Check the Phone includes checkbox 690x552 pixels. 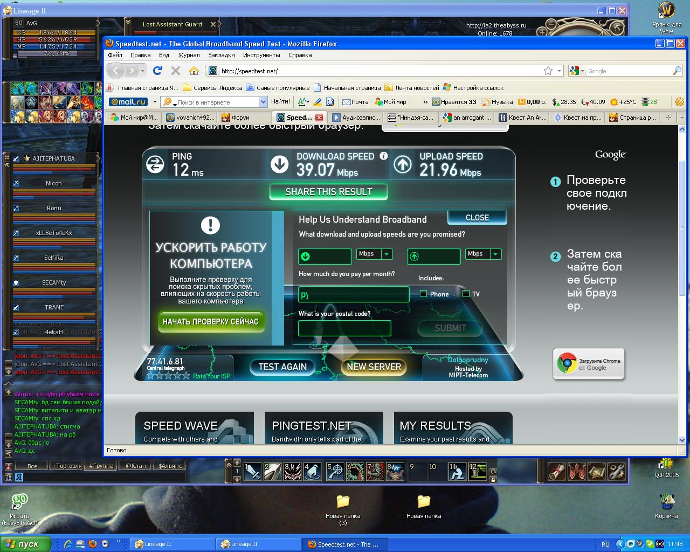423,294
